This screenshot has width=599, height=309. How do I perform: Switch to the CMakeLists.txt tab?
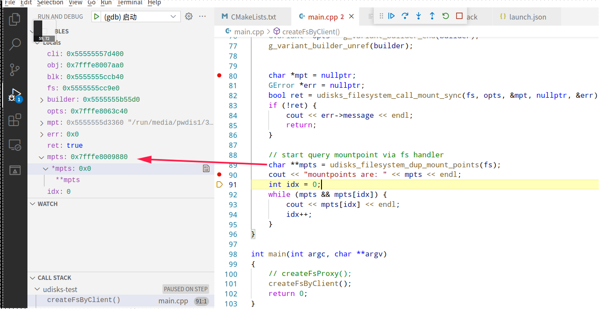(253, 17)
